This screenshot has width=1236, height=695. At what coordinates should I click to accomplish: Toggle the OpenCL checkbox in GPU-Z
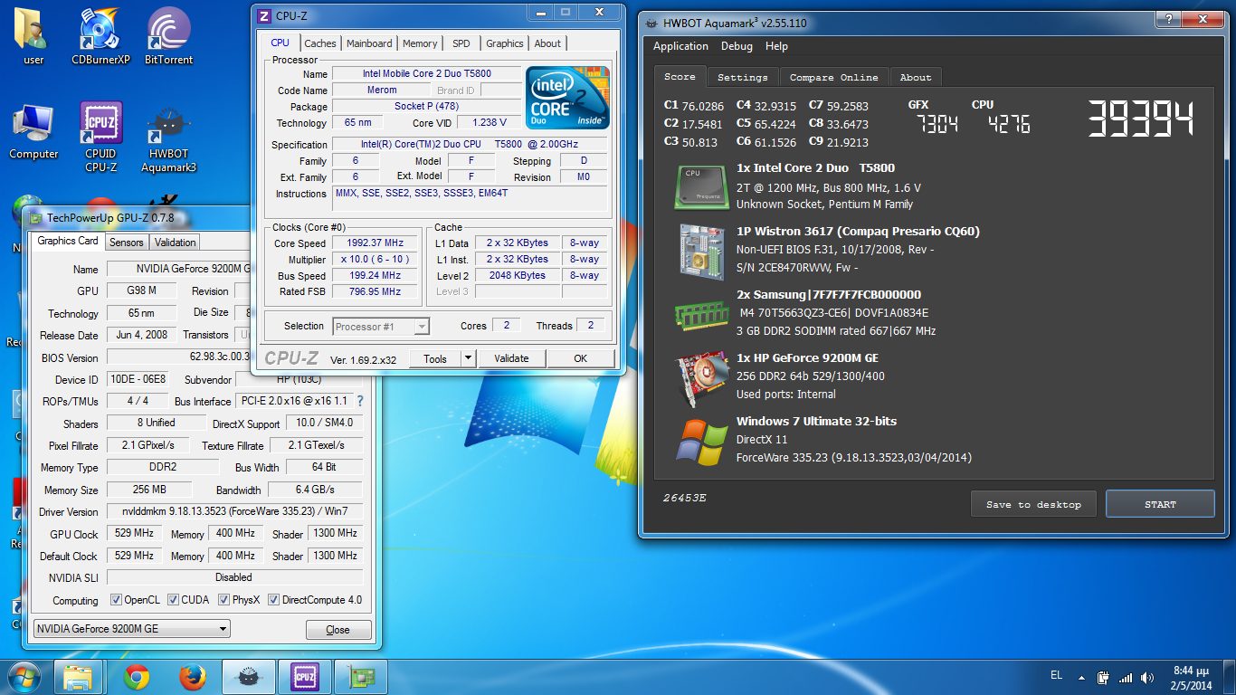(116, 600)
